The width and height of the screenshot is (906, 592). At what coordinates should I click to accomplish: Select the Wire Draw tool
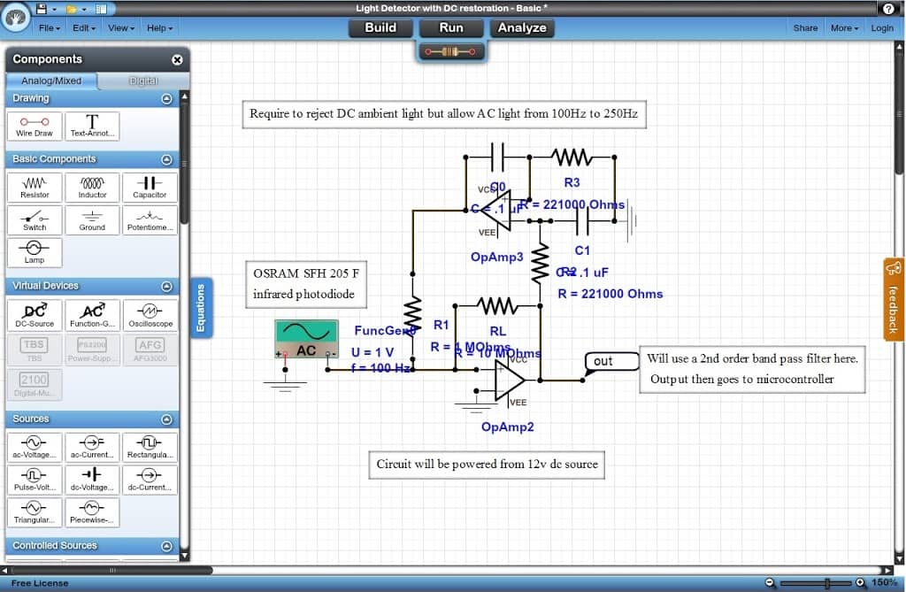tap(34, 126)
